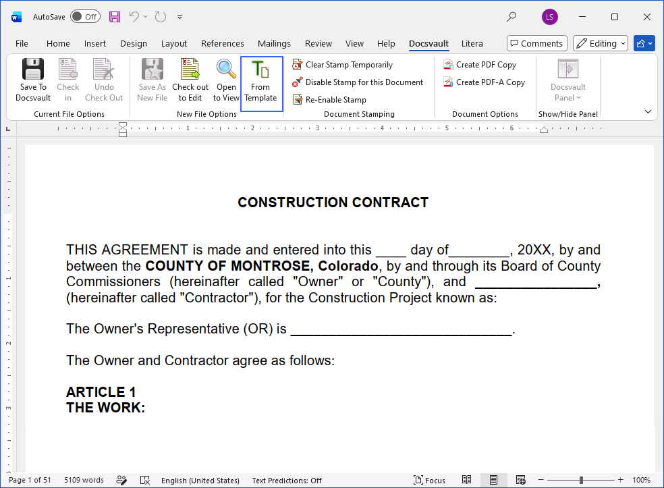The height and width of the screenshot is (488, 664).
Task: Enable Focus mode
Action: pos(429,481)
